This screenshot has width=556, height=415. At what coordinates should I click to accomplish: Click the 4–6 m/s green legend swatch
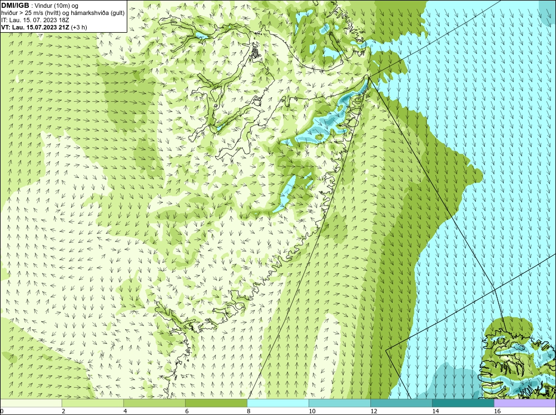click(x=155, y=403)
